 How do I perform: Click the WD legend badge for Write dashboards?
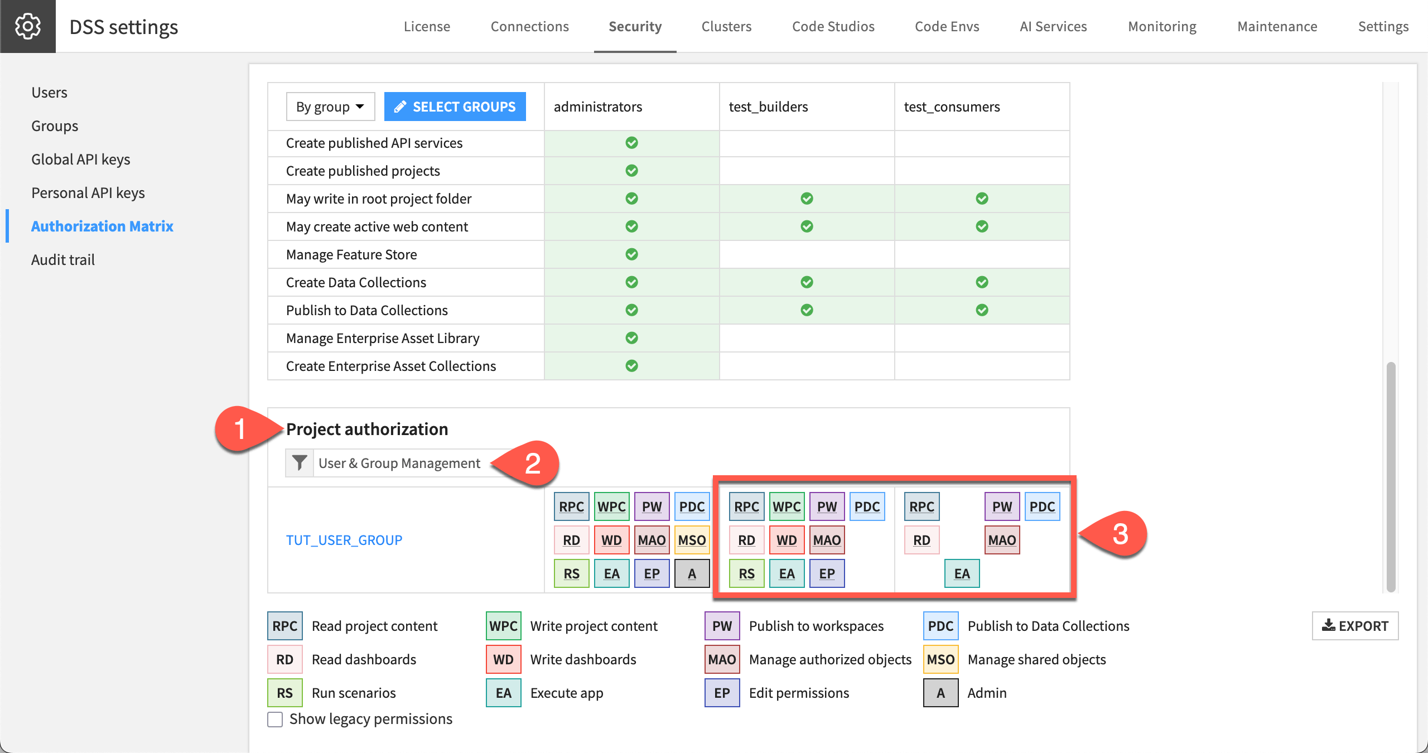tap(503, 659)
